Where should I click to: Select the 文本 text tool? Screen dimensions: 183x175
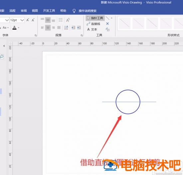click(x=92, y=30)
